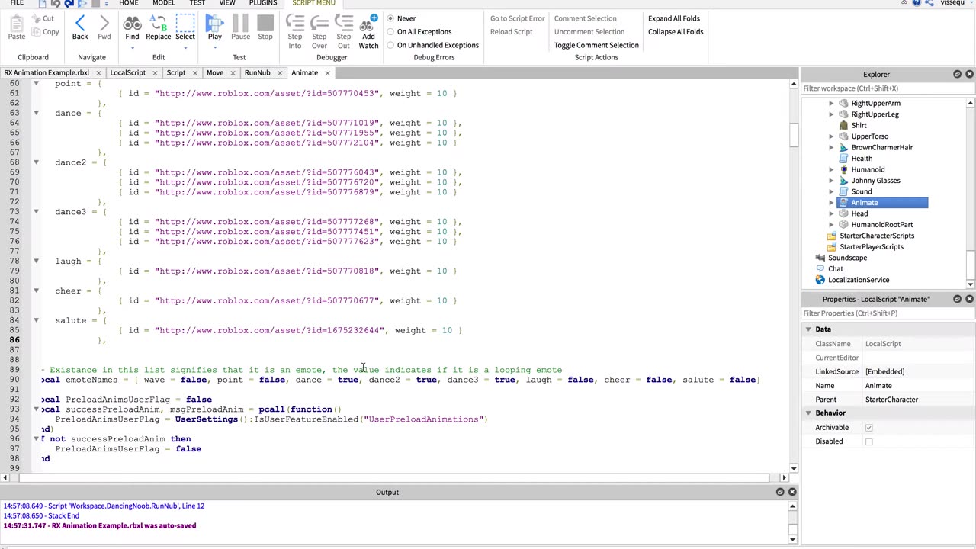Click the Soundscape speaker icon

[x=820, y=258]
